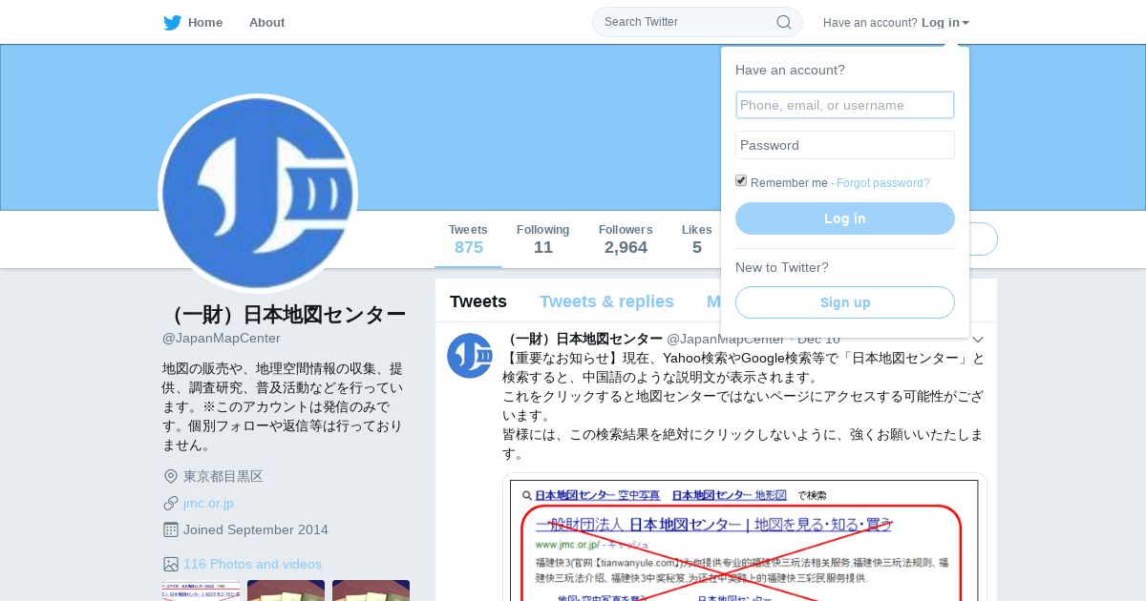Open the jmc.or.jp website link
This screenshot has width=1146, height=601.
coord(208,503)
